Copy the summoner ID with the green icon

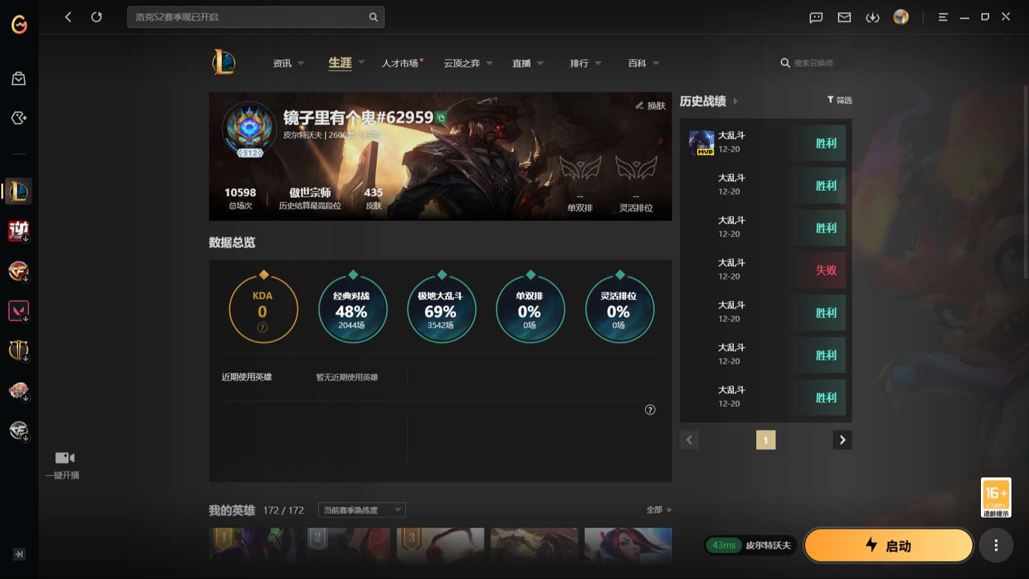click(441, 118)
